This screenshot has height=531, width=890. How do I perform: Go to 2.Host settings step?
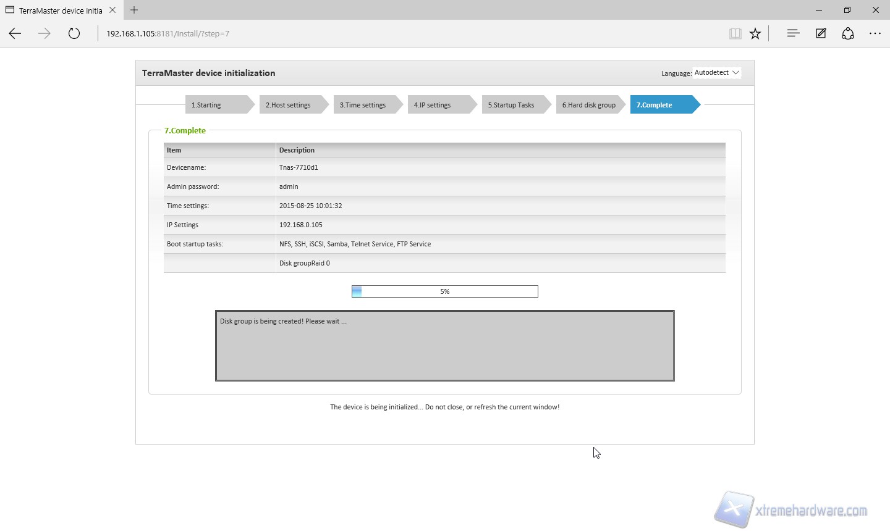click(290, 105)
